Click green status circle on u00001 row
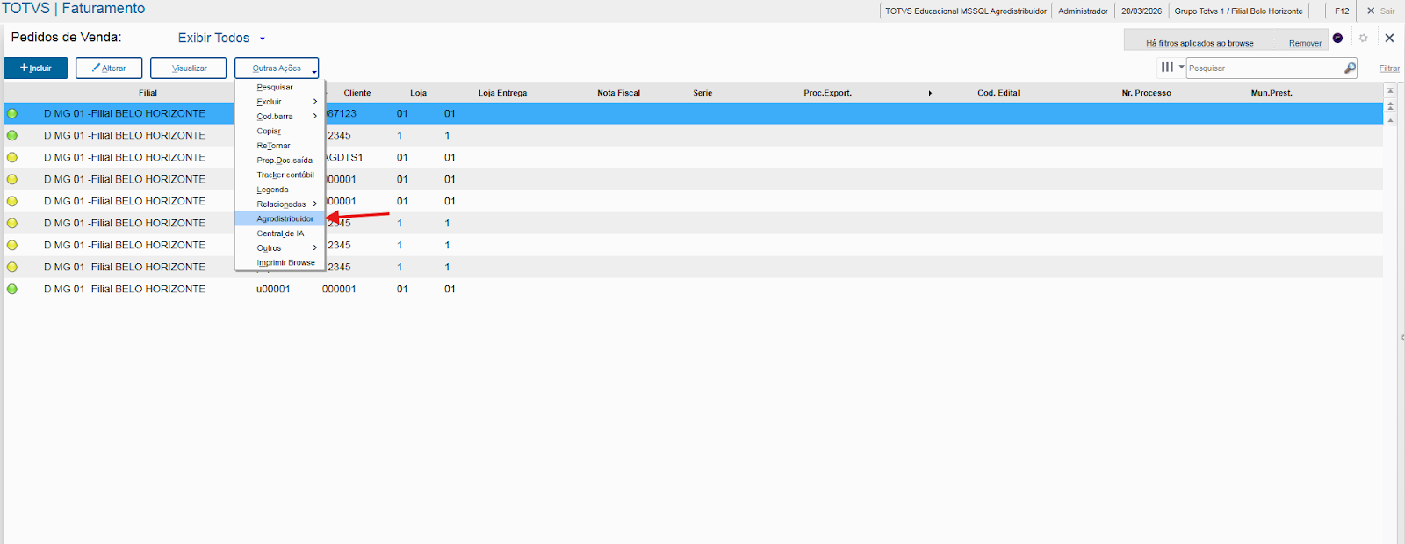This screenshot has width=1405, height=544. tap(12, 289)
